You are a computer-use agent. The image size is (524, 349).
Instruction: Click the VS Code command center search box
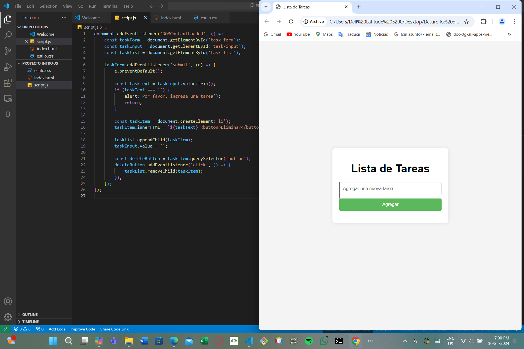coord(213,6)
